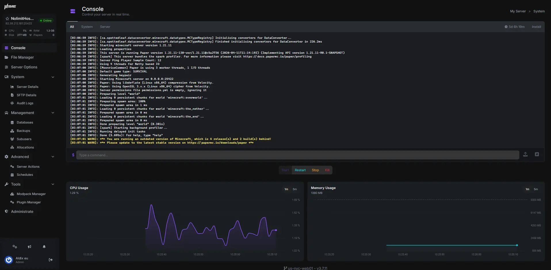Click the Online status badge

[46, 21]
